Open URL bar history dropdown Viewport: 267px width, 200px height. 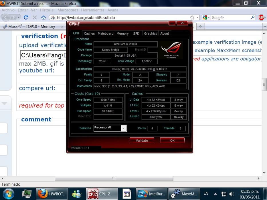(197, 17)
